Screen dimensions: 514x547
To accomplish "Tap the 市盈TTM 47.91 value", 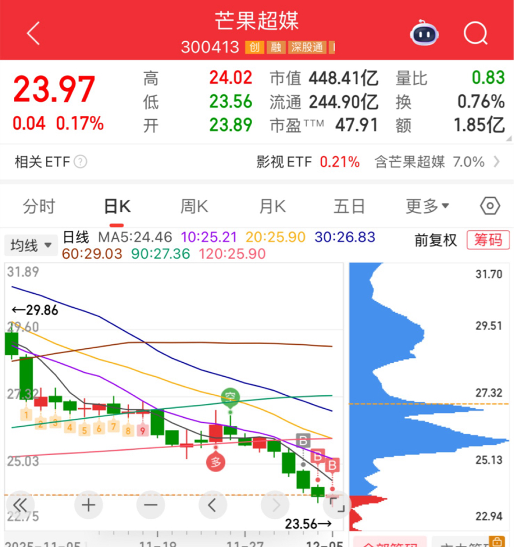I will pos(356,125).
